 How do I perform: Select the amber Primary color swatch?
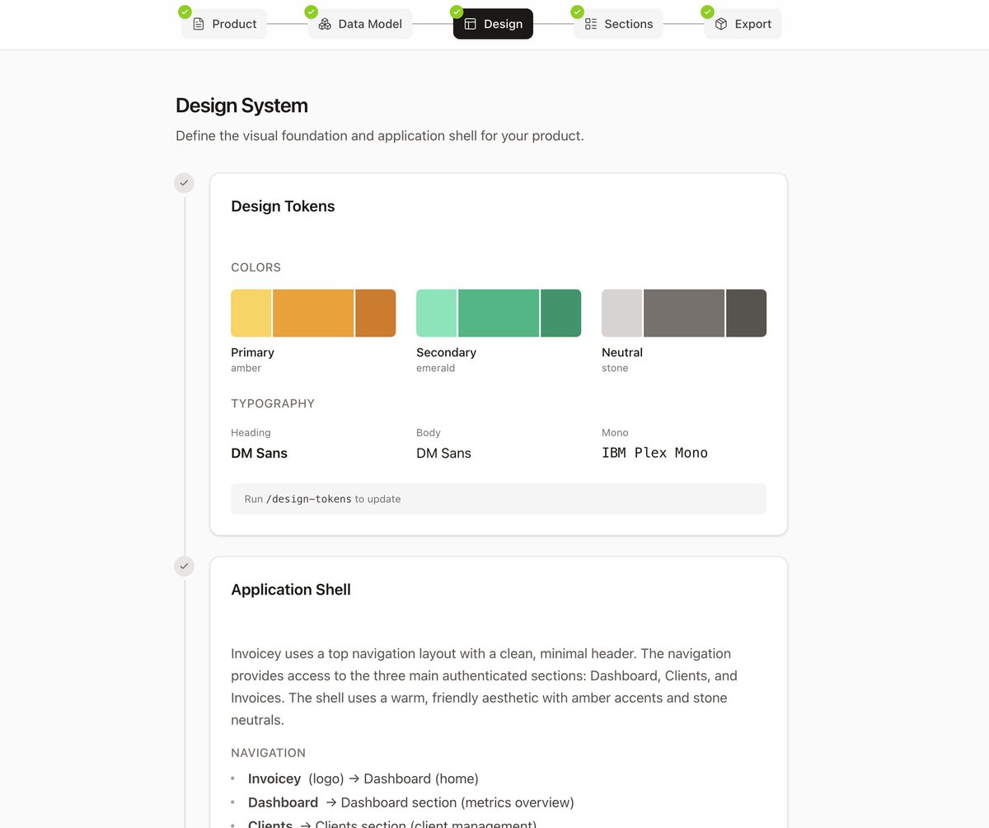pyautogui.click(x=313, y=313)
